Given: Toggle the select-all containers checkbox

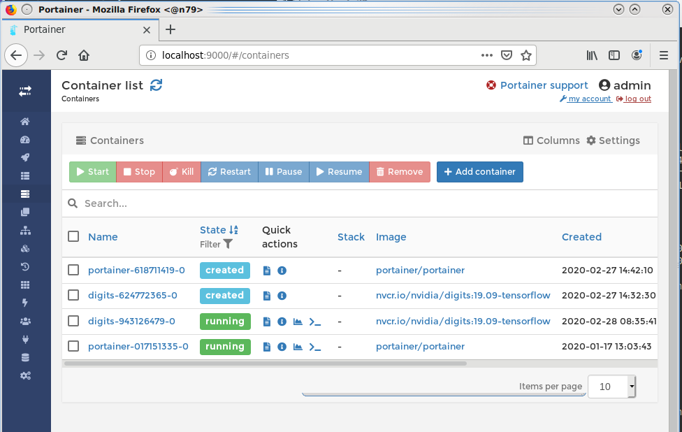Looking at the screenshot, I should pos(73,237).
